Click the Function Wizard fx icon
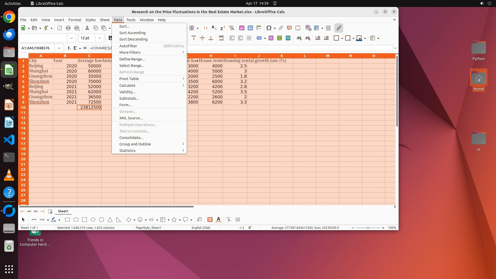 pyautogui.click(x=69, y=48)
